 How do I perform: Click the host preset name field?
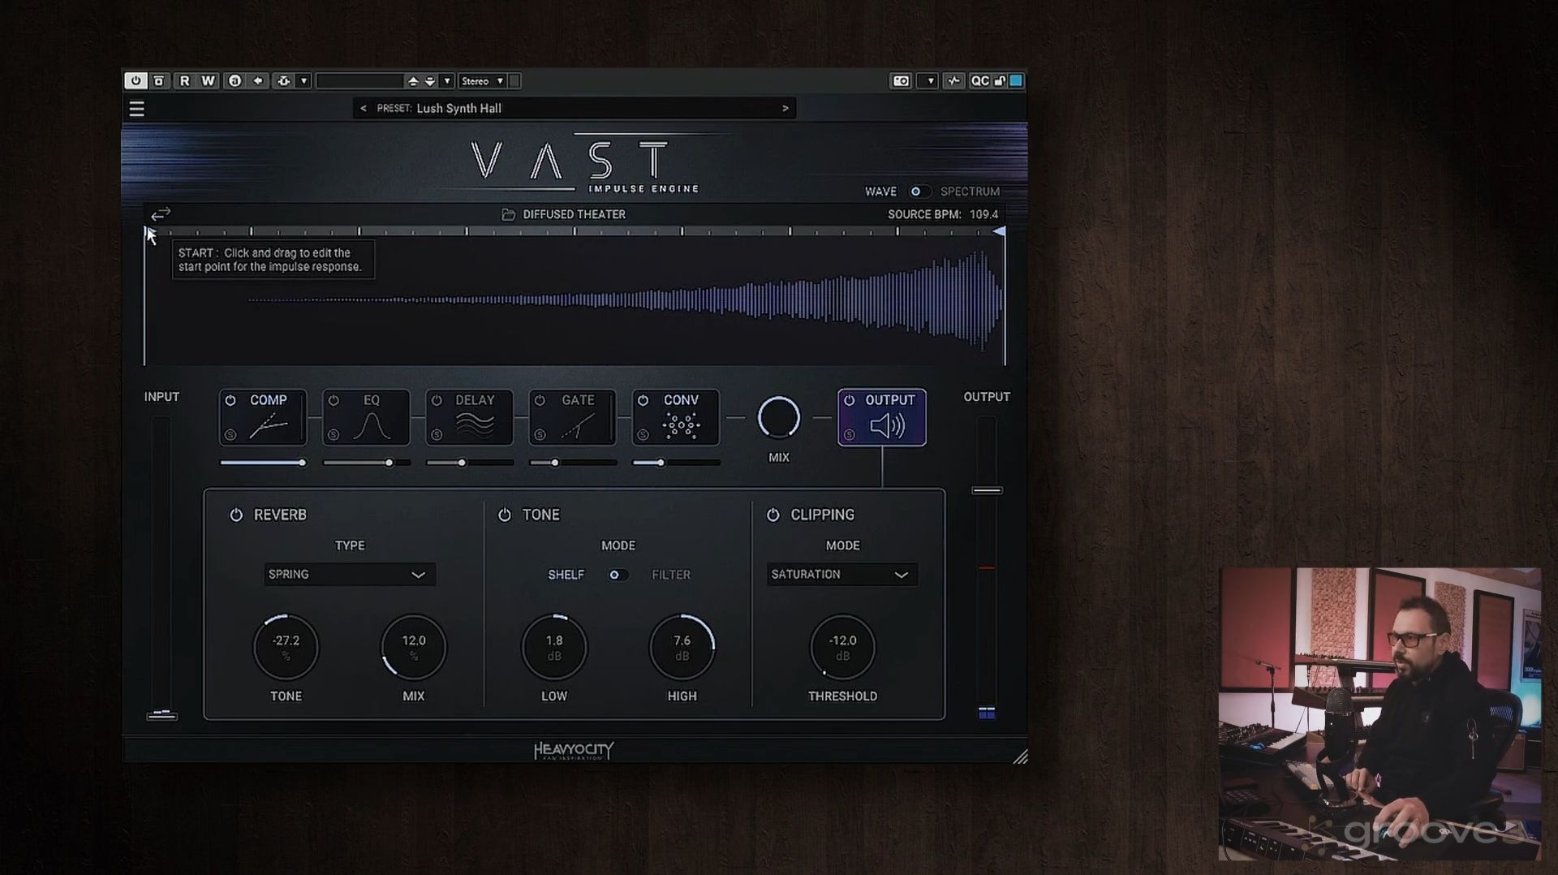point(359,80)
